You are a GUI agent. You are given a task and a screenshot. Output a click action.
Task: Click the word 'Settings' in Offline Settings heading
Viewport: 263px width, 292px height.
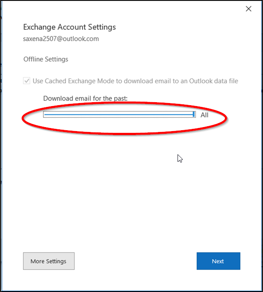tap(57, 59)
